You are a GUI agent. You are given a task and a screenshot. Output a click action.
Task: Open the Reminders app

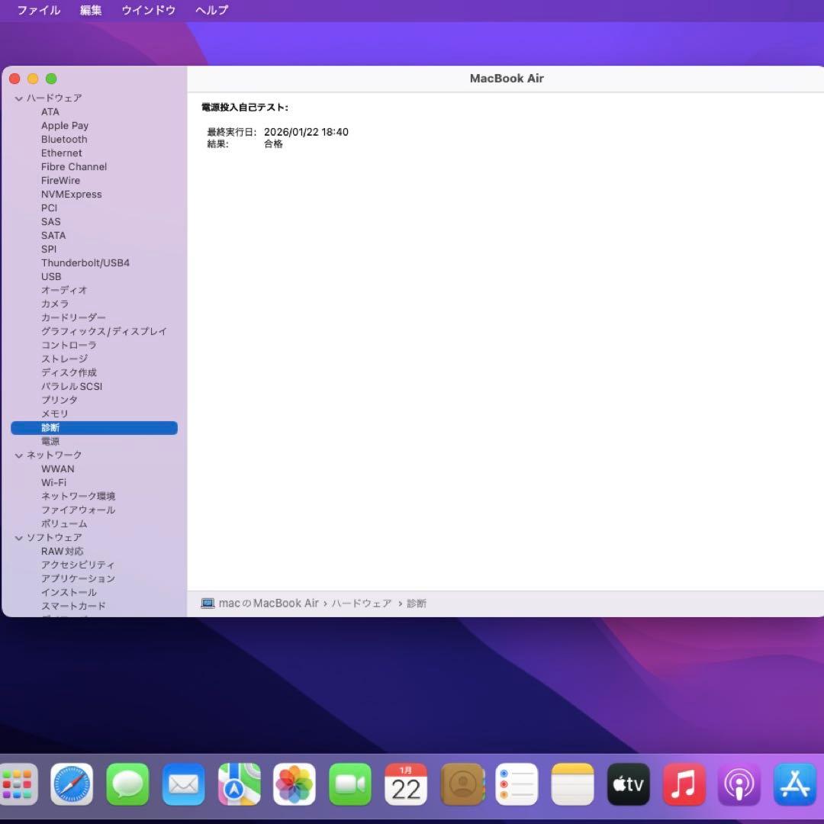coord(517,784)
